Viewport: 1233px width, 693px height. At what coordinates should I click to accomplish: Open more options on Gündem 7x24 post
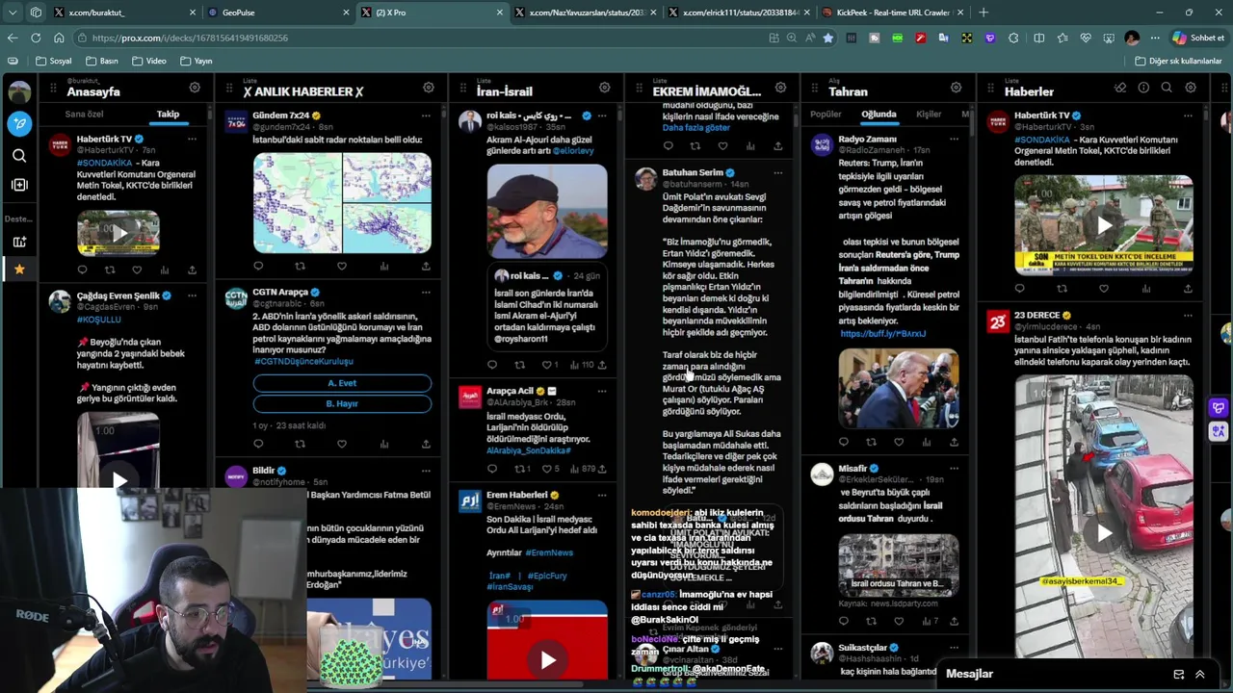(426, 115)
